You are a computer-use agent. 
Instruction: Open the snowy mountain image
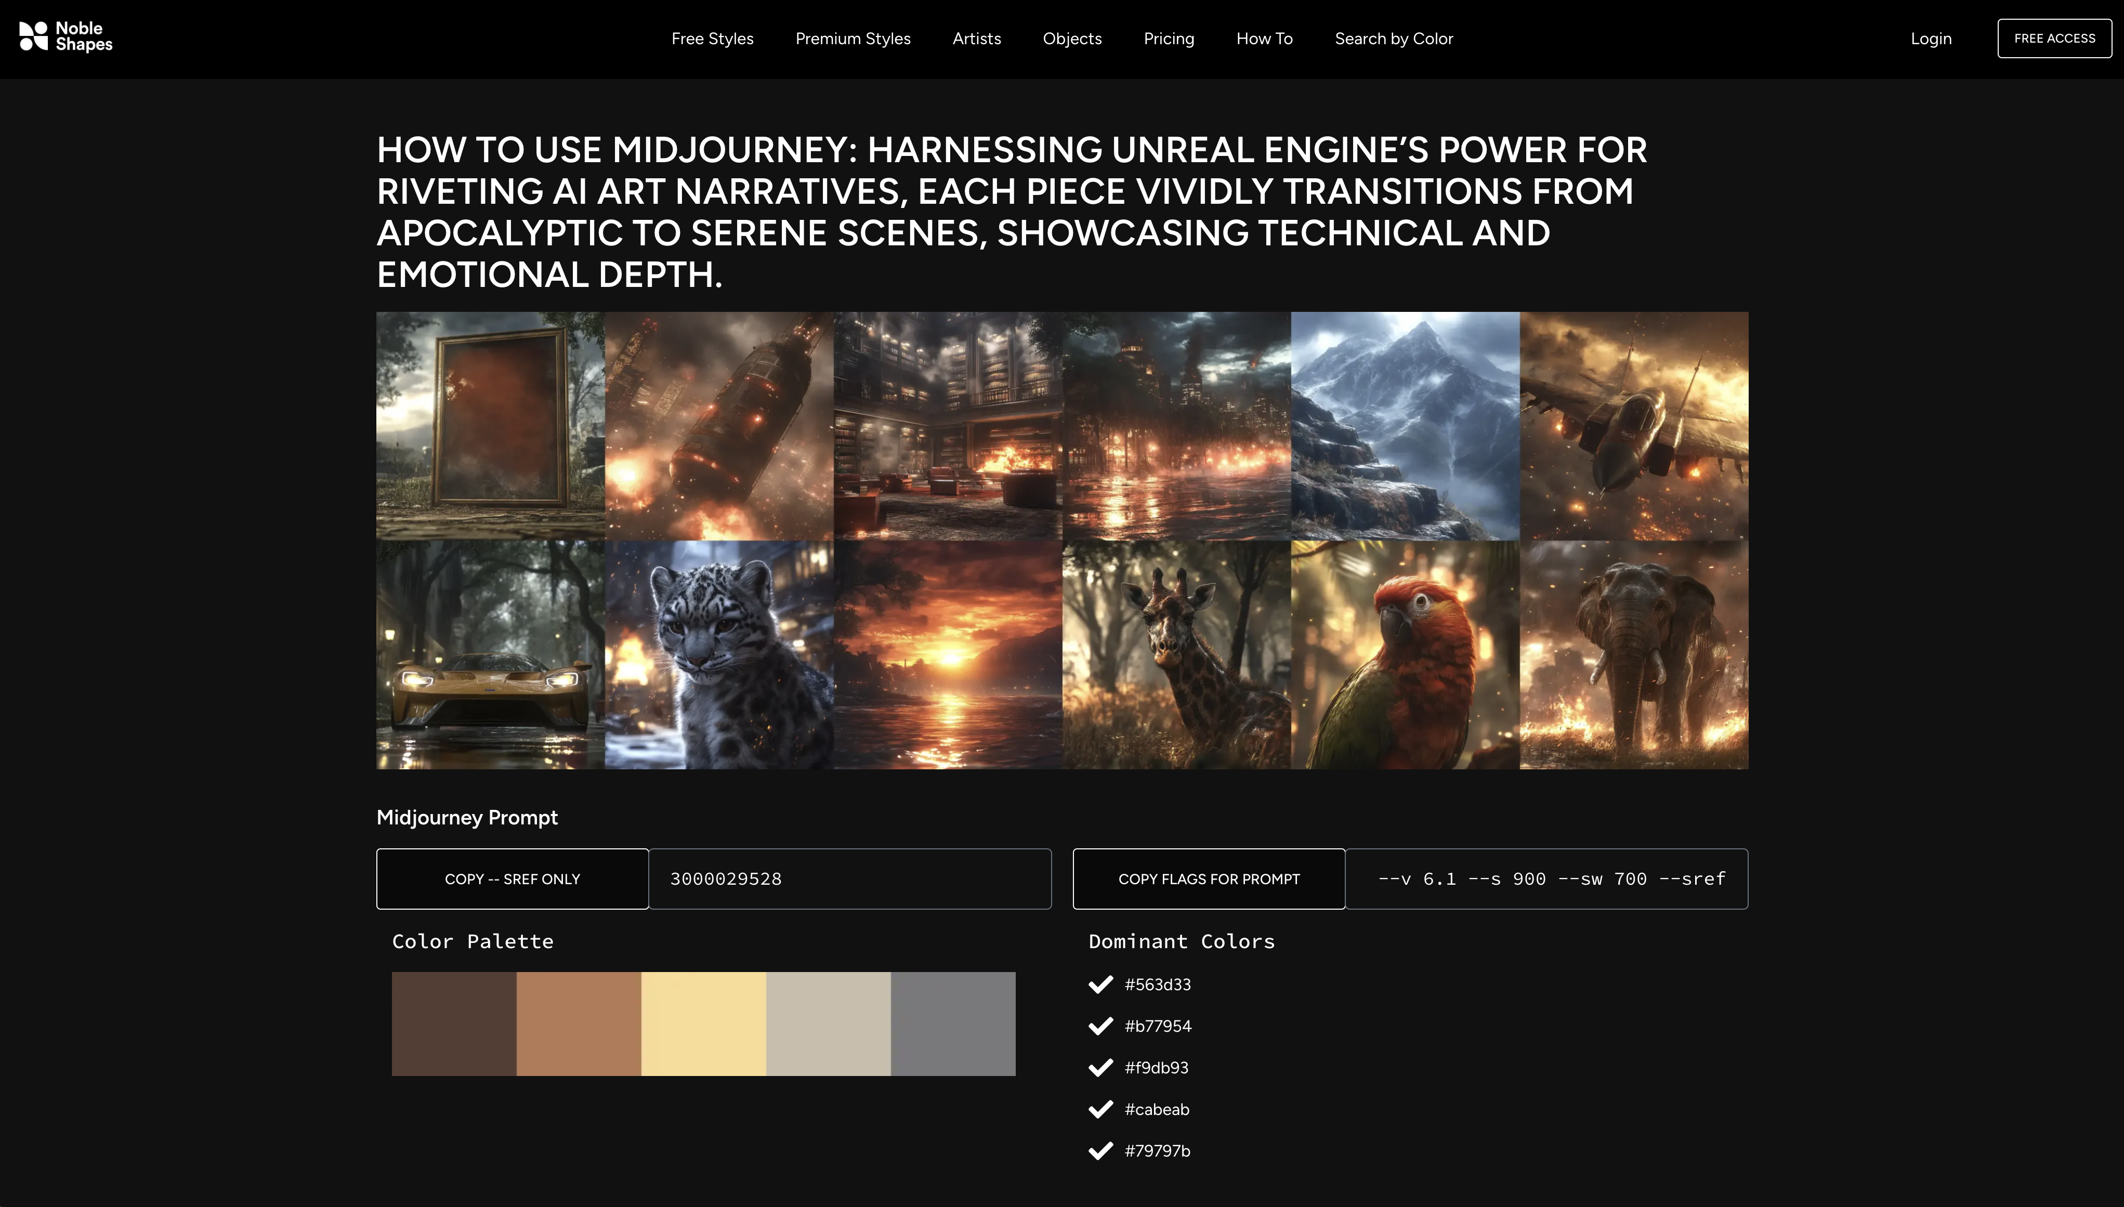pos(1406,426)
